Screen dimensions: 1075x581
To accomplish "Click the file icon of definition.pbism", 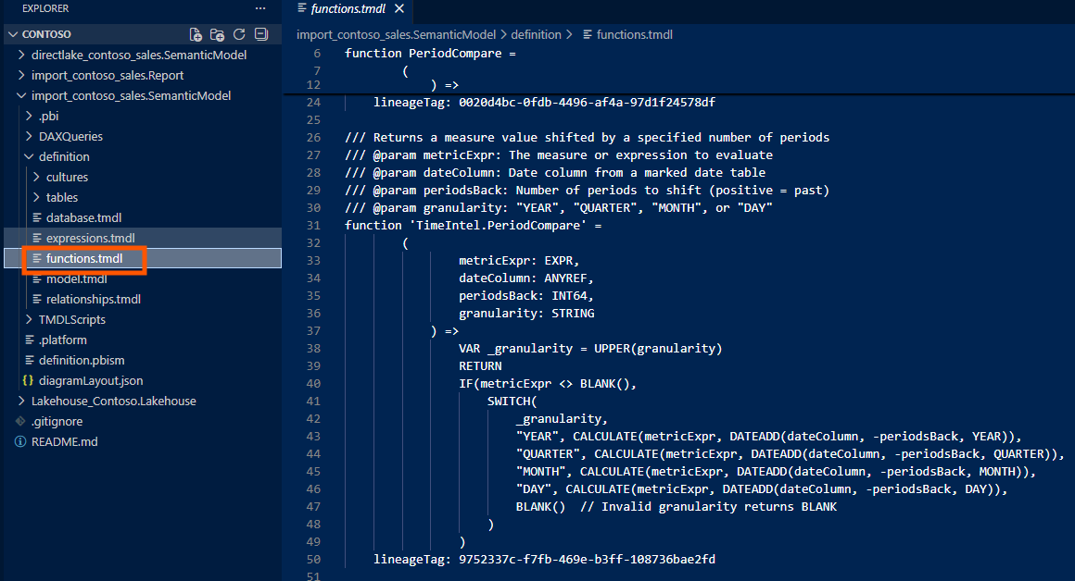I will tap(30, 360).
